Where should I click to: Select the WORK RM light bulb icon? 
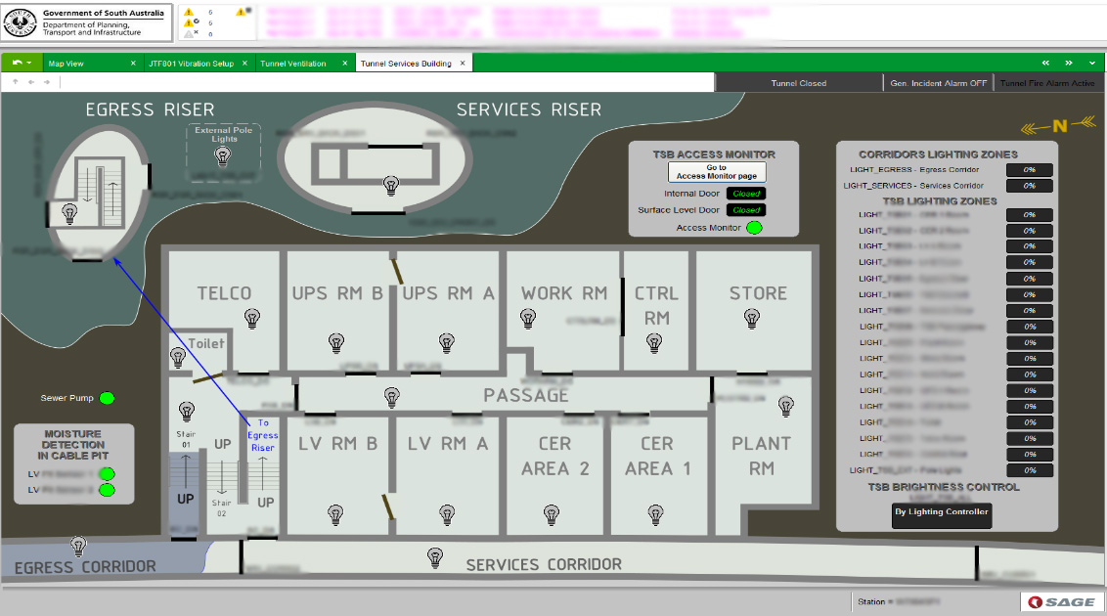pos(528,318)
